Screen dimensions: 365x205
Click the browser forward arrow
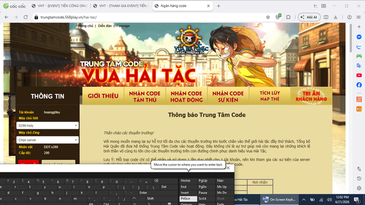click(x=16, y=17)
